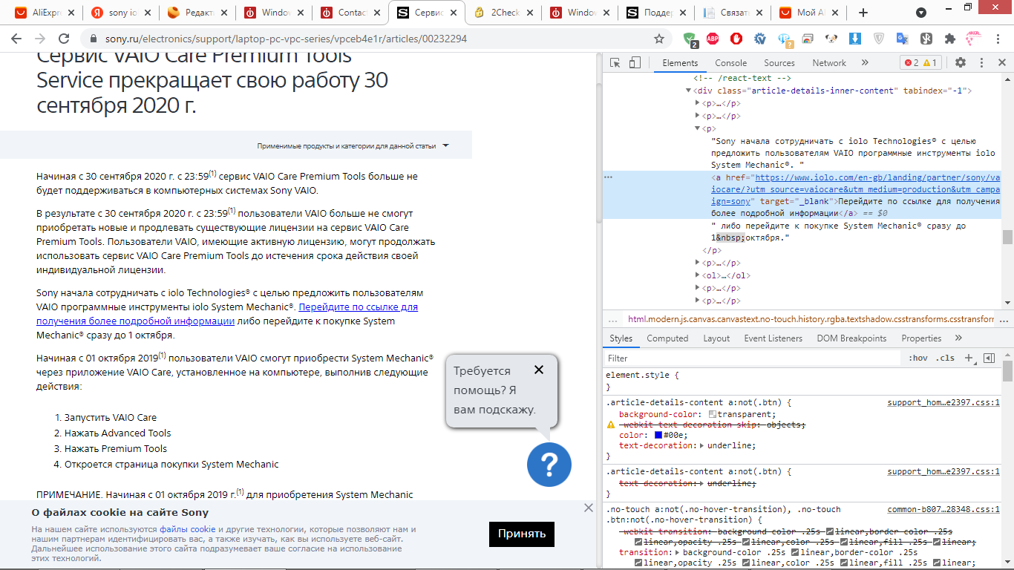Click the transparent background-color swatch
The image size is (1014, 570).
coord(713,414)
